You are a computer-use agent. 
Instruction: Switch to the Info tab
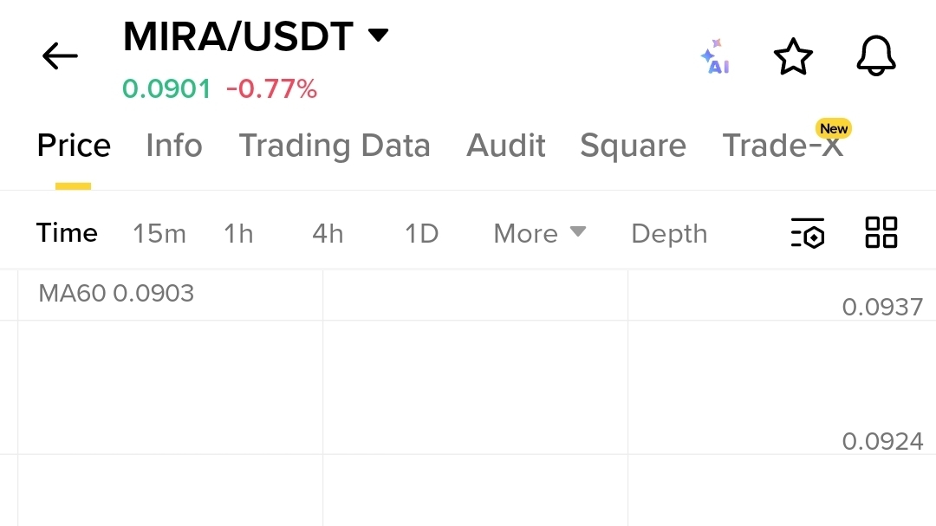point(173,145)
